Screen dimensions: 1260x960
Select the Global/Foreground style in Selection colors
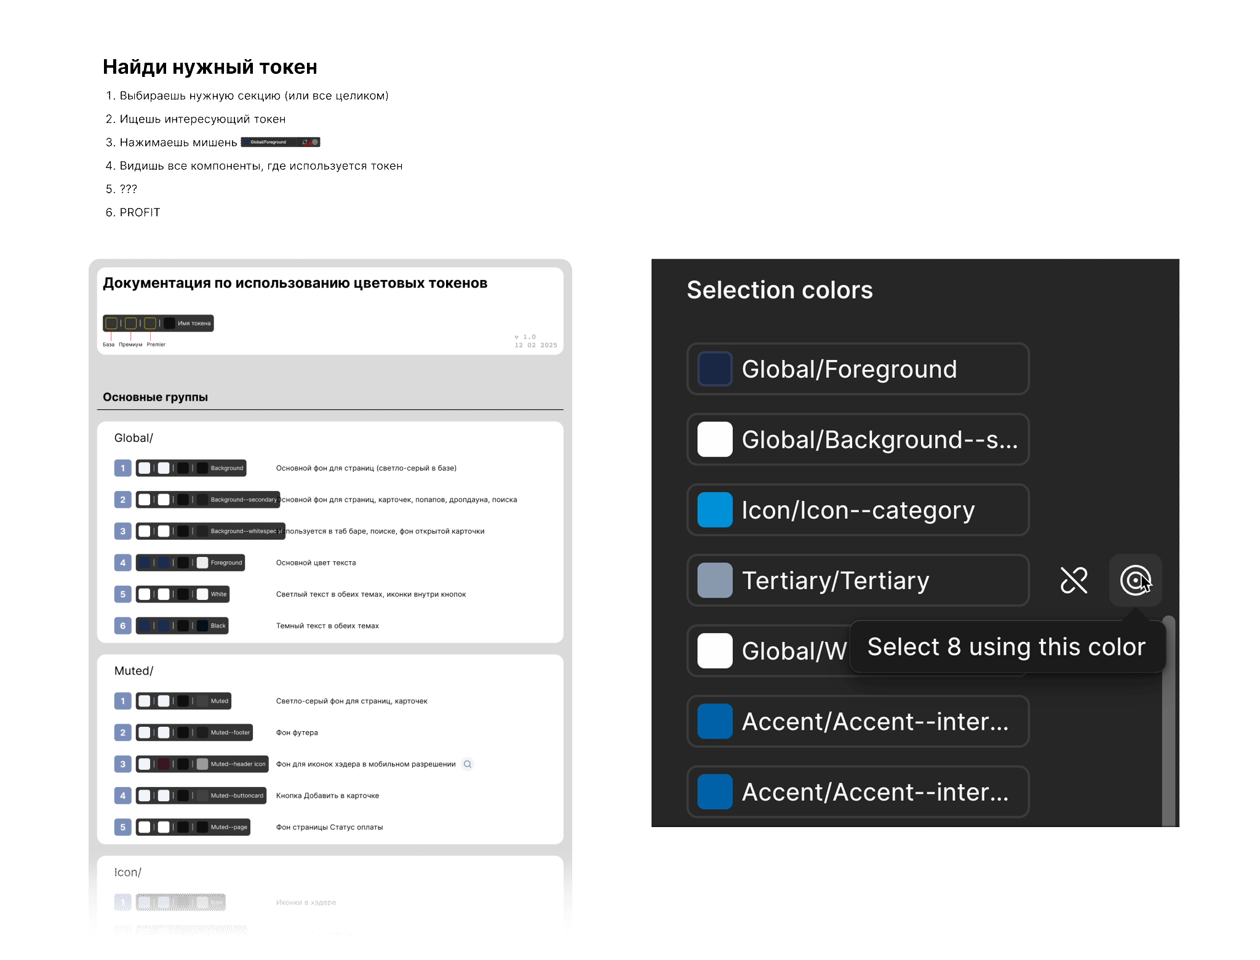(857, 369)
